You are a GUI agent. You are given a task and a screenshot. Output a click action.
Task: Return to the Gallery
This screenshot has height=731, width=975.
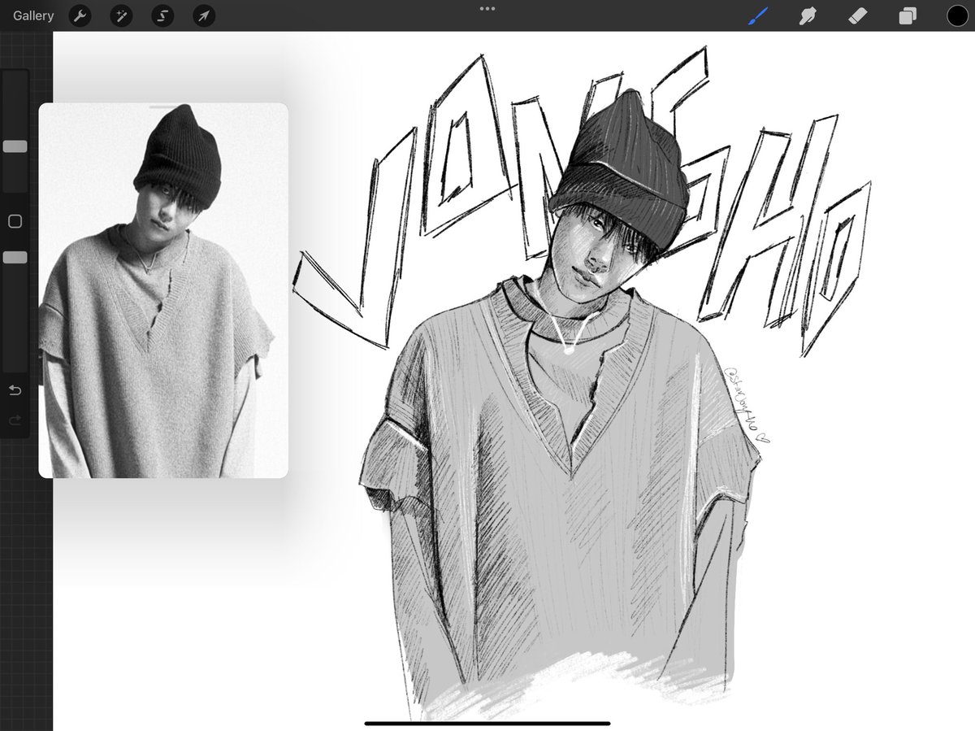click(33, 15)
